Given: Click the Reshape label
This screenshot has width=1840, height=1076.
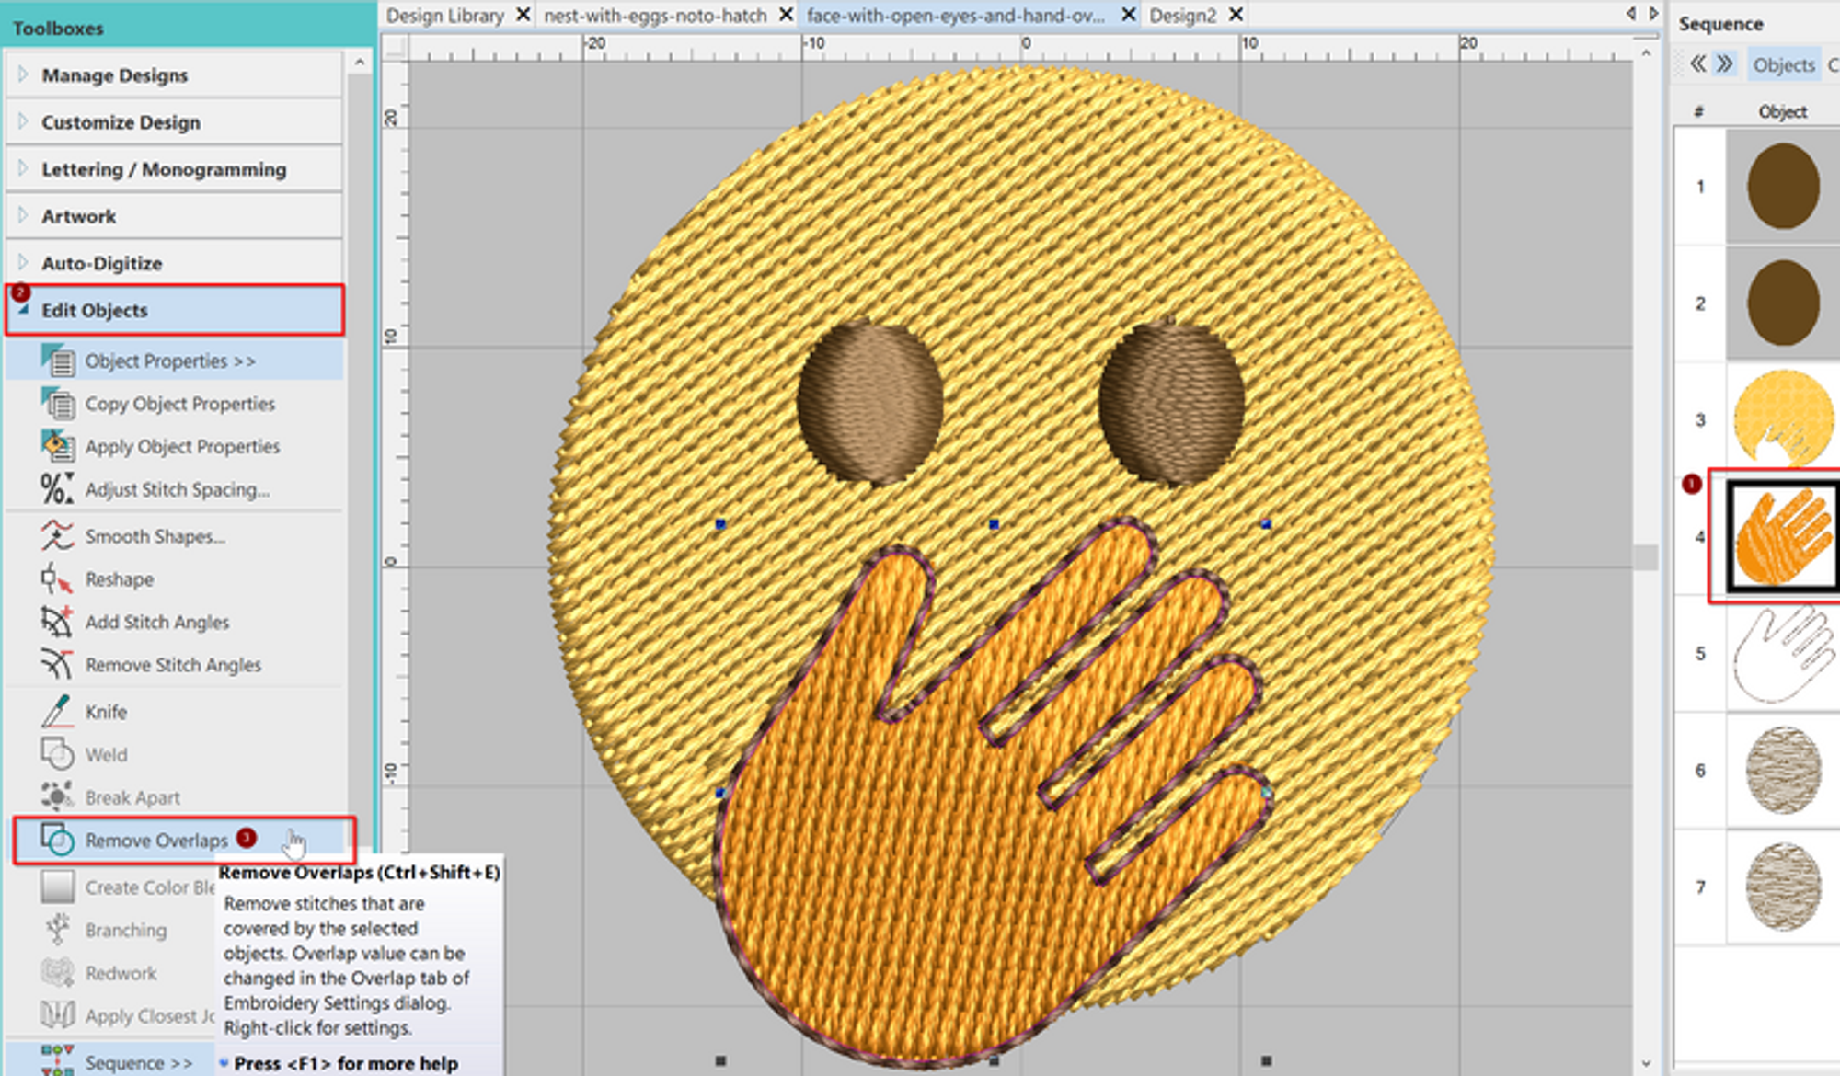Looking at the screenshot, I should [x=120, y=579].
